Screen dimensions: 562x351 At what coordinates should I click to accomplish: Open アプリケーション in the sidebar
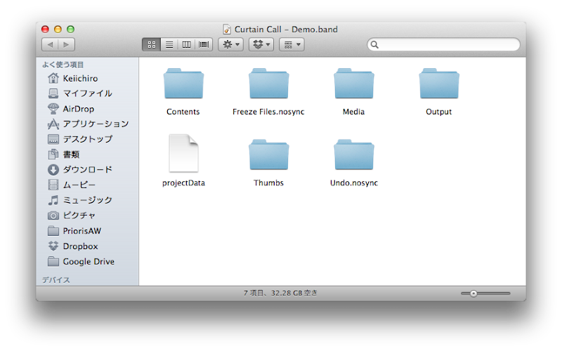point(87,124)
